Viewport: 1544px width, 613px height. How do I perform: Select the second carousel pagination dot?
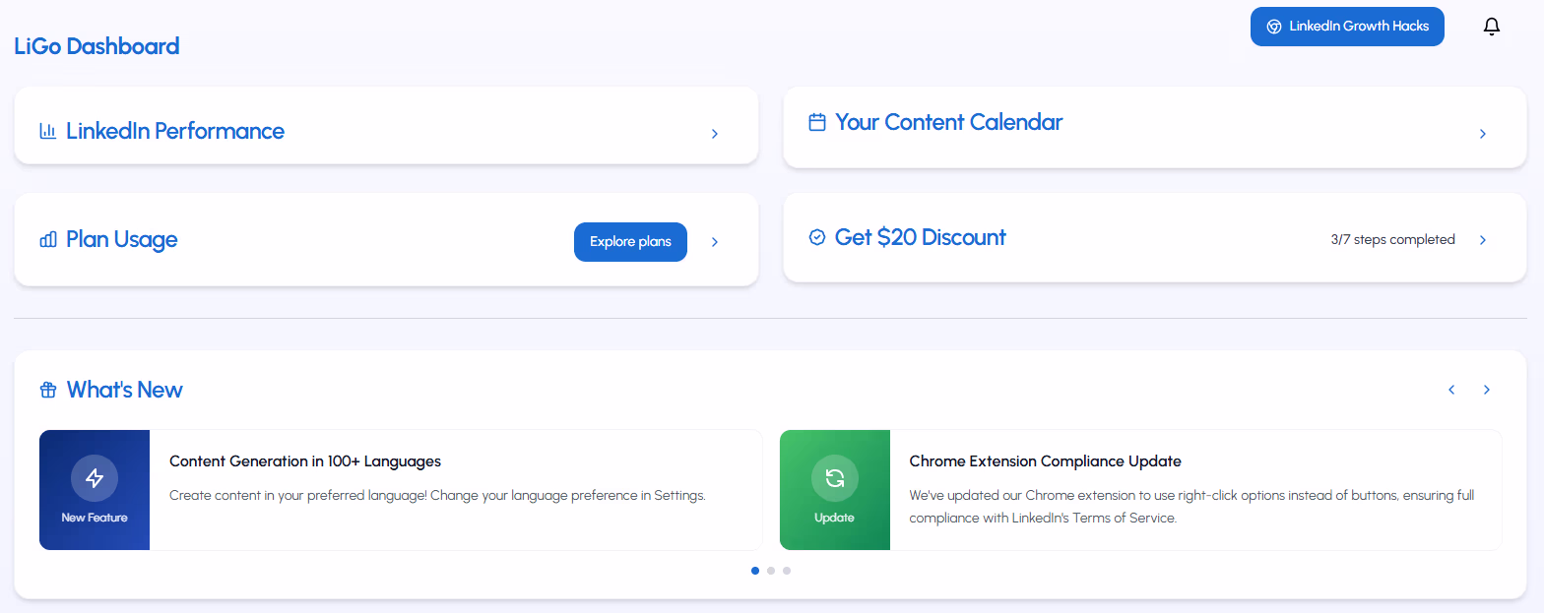[771, 571]
